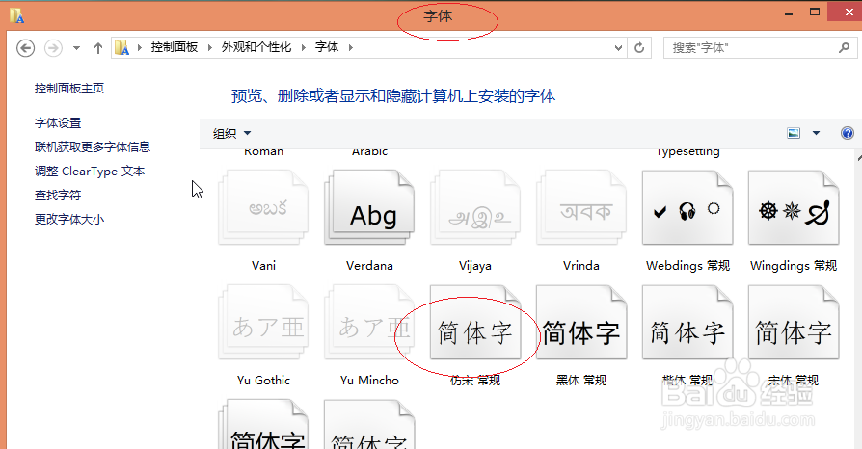Minimize the 字体 window
This screenshot has width=862, height=449.
pos(789,13)
